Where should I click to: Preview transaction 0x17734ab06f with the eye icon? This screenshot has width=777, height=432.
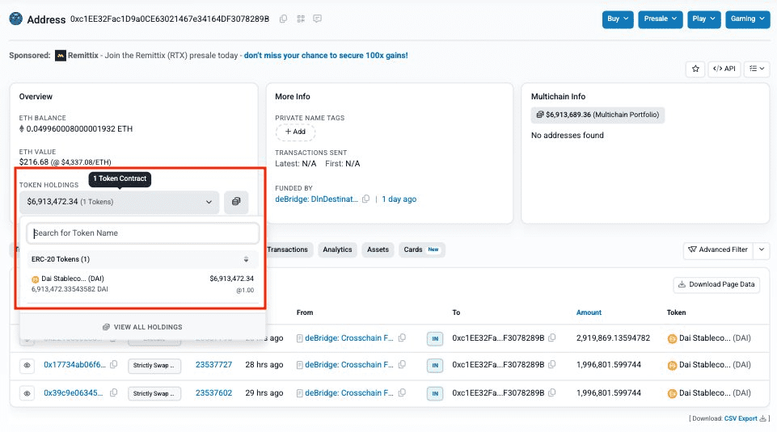tap(27, 366)
